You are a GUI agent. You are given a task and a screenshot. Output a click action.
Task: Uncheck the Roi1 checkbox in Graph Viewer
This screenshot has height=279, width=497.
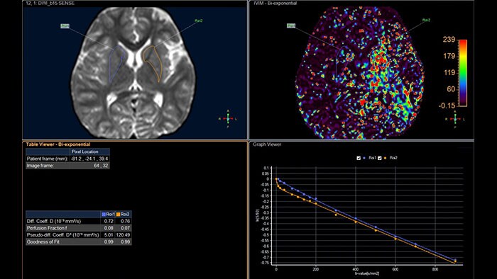[x=359, y=158]
